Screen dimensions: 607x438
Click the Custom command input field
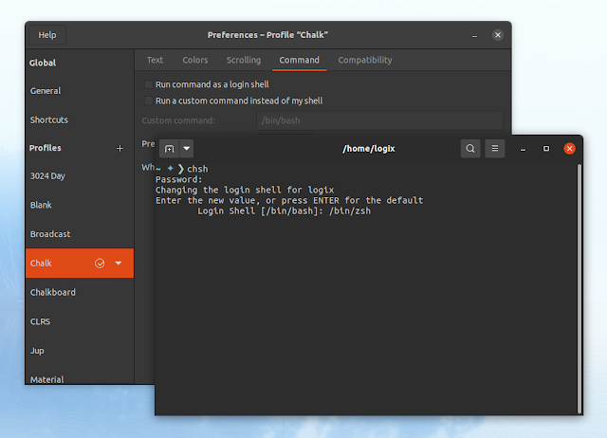pos(379,120)
